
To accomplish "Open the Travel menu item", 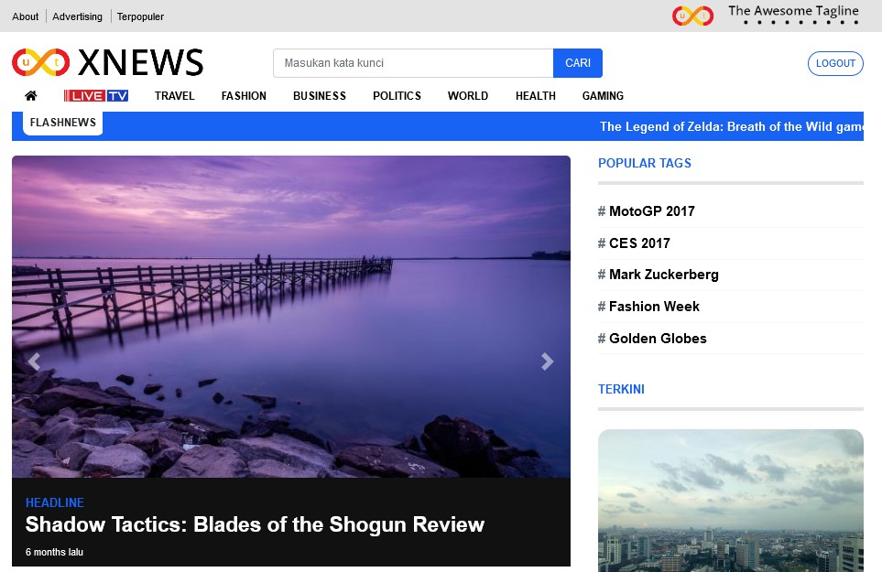I will tap(174, 96).
